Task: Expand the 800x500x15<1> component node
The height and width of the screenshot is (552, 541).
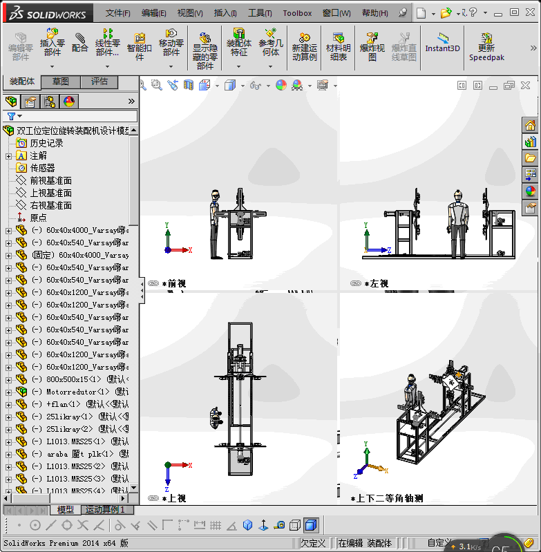Action: point(8,380)
